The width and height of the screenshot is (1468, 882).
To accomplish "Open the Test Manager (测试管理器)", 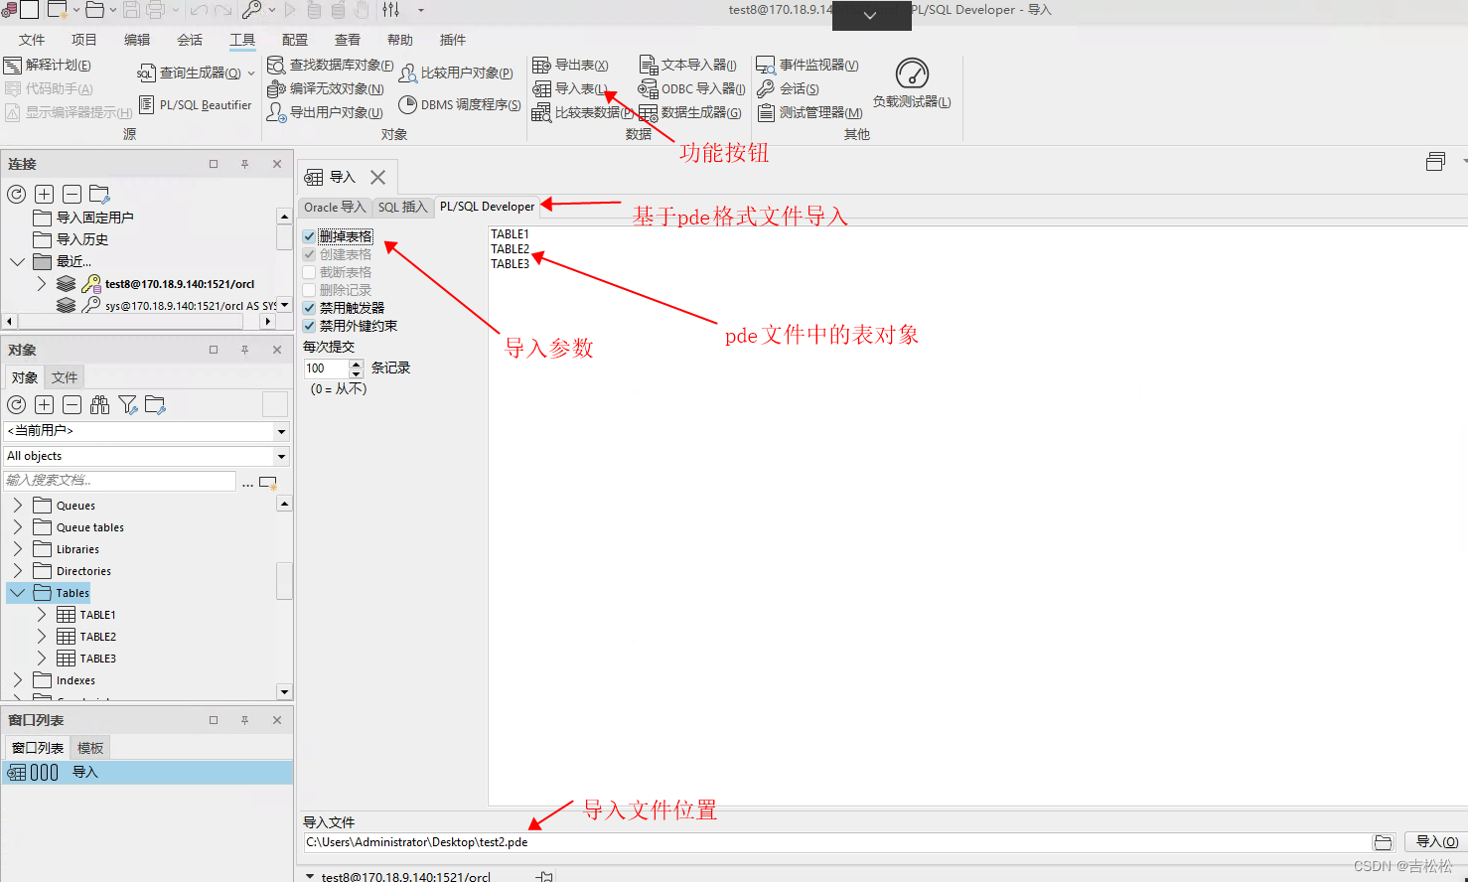I will pos(809,112).
